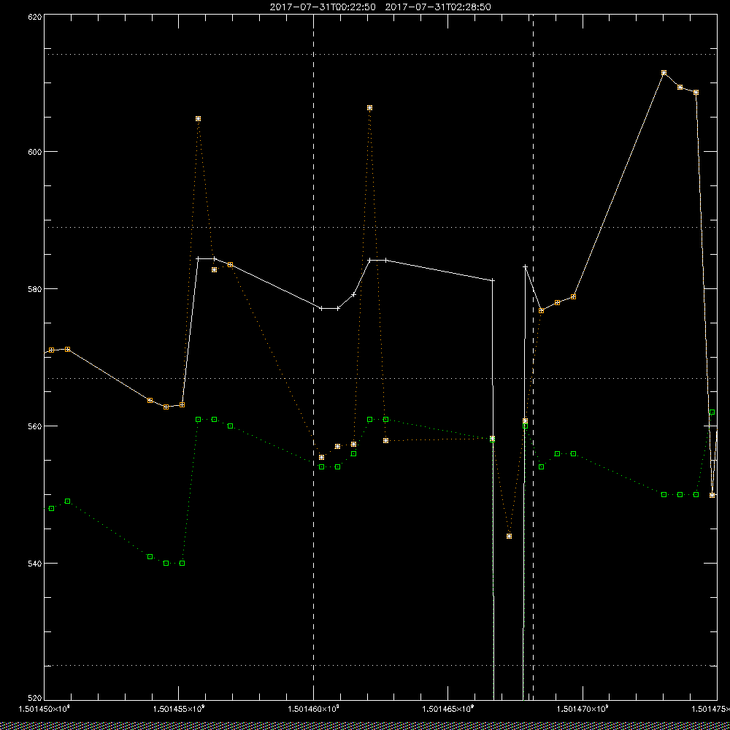The image size is (730, 730).
Task: Click the x-axis label 1.501465×10⁹
Action: 448,709
